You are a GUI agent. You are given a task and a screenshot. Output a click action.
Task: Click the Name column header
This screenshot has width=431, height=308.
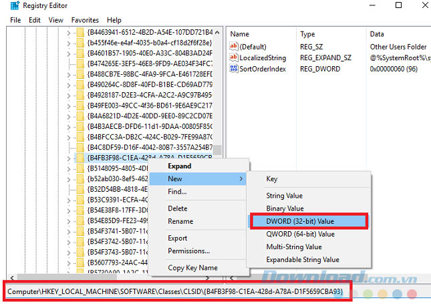pyautogui.click(x=239, y=33)
